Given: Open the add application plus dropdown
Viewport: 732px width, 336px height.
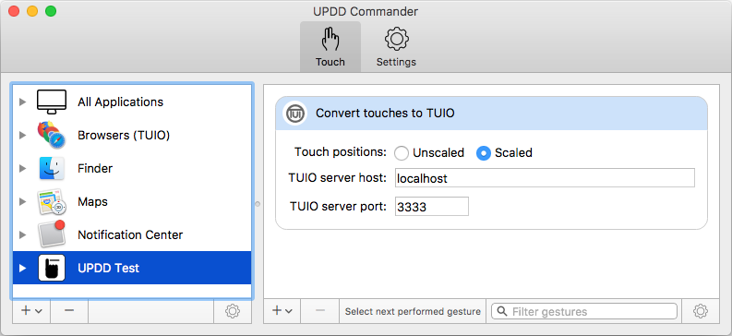Looking at the screenshot, I should 31,311.
